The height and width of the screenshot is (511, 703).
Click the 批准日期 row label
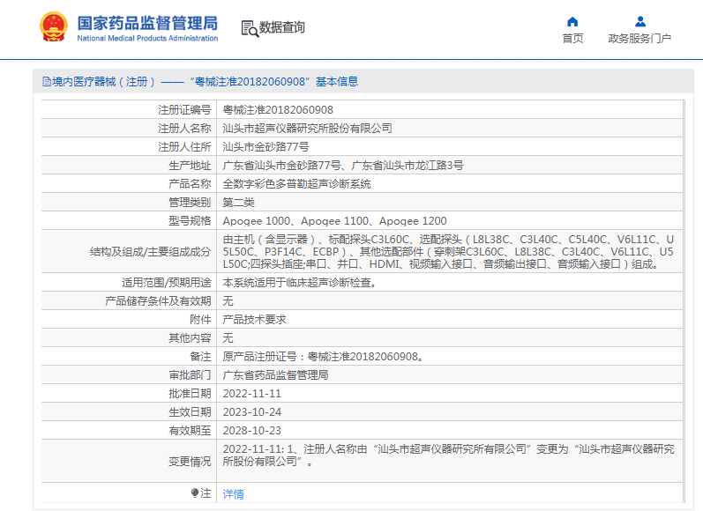click(190, 394)
